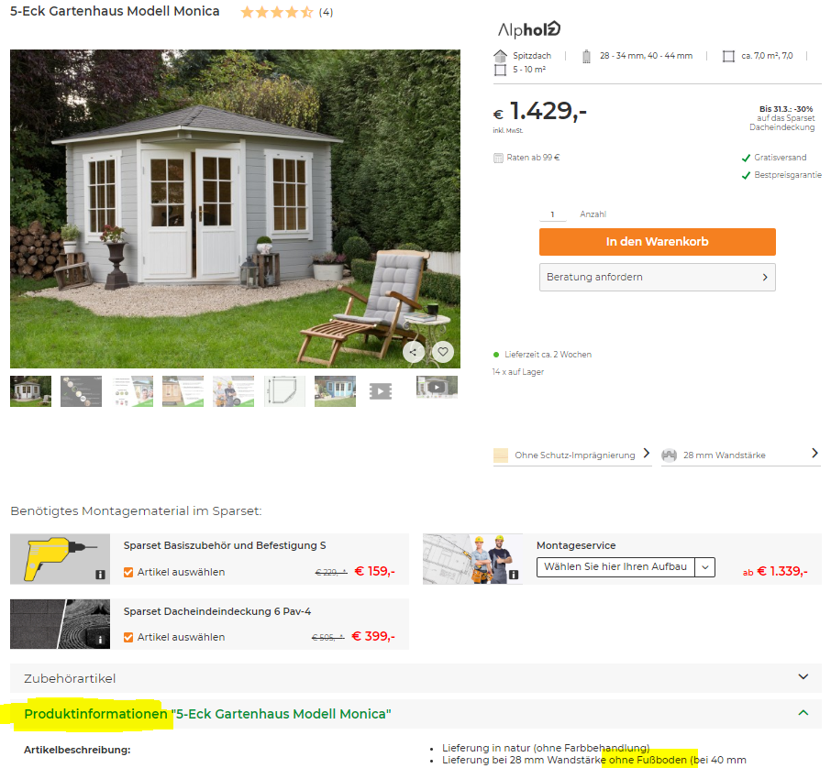
Task: Click the Alpholz brand logo
Action: click(528, 29)
